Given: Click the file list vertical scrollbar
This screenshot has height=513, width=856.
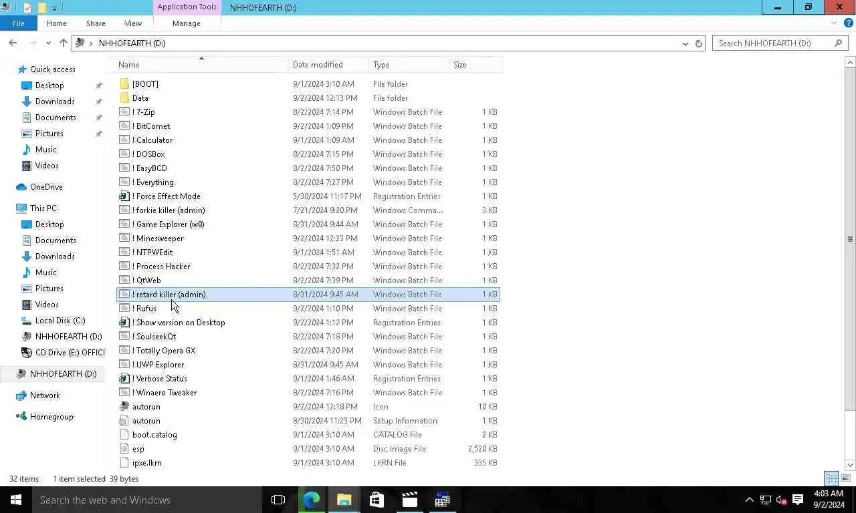Looking at the screenshot, I should pyautogui.click(x=850, y=238).
